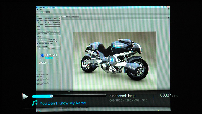Open the File menu in Cinebench
Screen dimensions: 202x114
click(x=37, y=10)
